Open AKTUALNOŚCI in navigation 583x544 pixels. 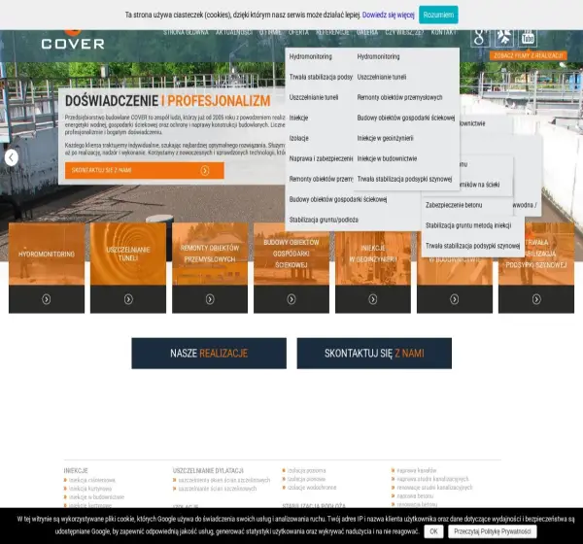tap(234, 33)
